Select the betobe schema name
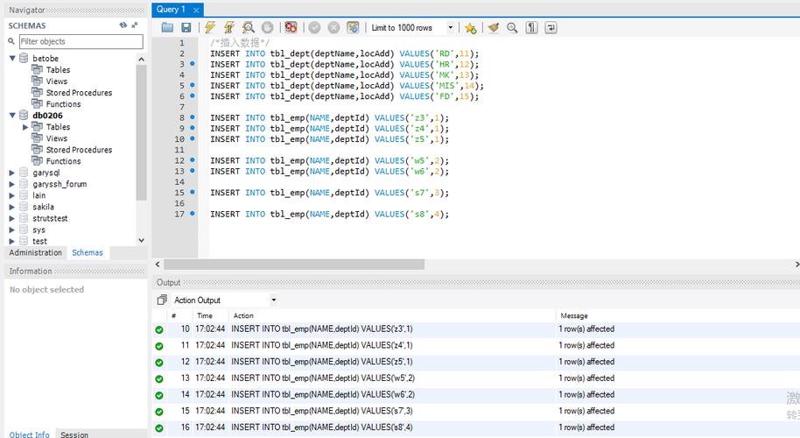 (46, 58)
